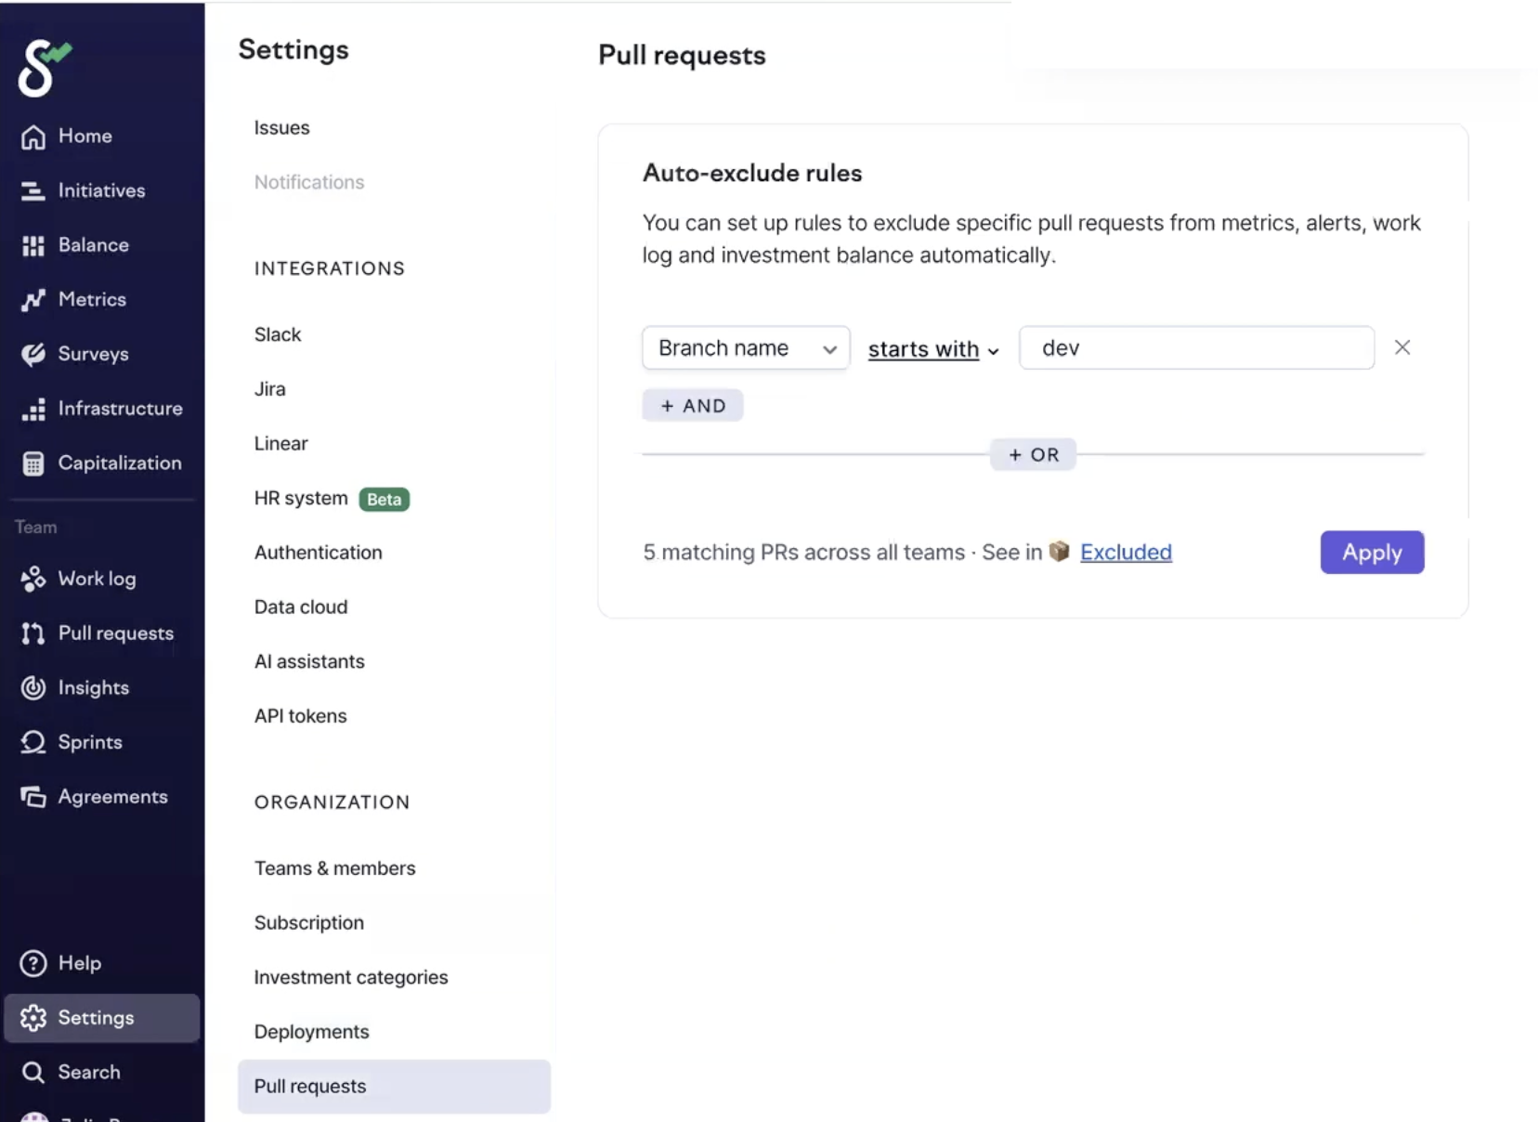The height and width of the screenshot is (1122, 1538).
Task: Add an AND condition
Action: click(692, 406)
